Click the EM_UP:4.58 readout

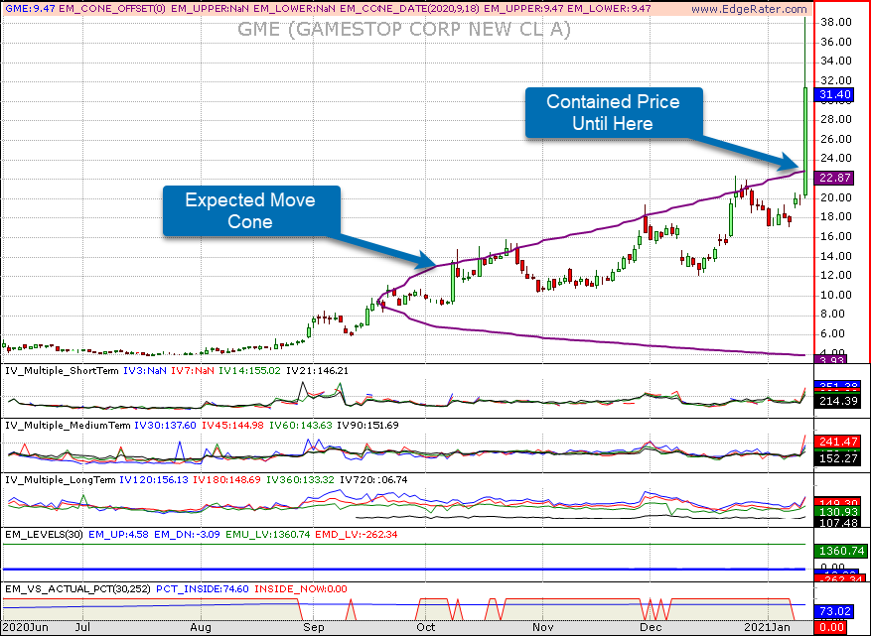[118, 535]
